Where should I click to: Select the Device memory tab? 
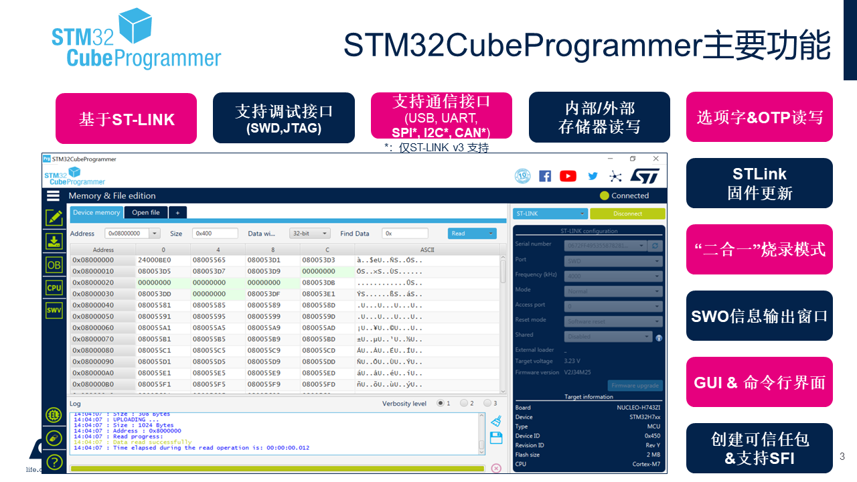coord(97,212)
